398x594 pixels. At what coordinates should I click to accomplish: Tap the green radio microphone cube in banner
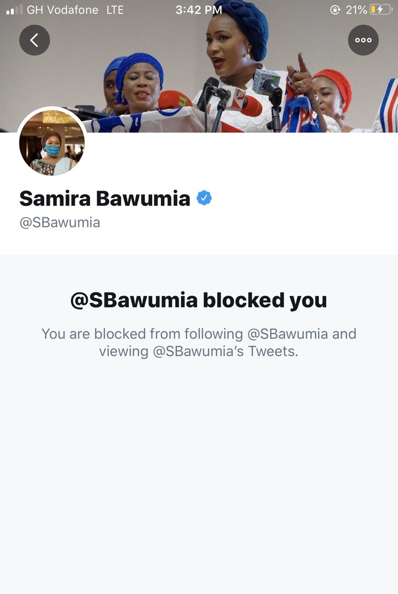[x=266, y=81]
